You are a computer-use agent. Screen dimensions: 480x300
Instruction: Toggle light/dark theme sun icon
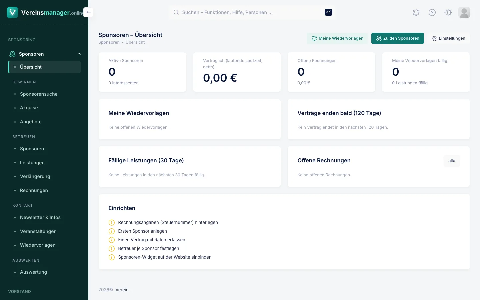(448, 13)
